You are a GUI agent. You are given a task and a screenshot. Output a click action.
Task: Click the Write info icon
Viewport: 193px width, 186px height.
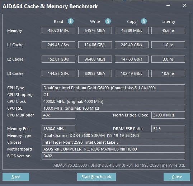point(108,21)
